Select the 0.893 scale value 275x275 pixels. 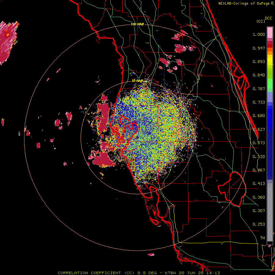tap(259, 61)
